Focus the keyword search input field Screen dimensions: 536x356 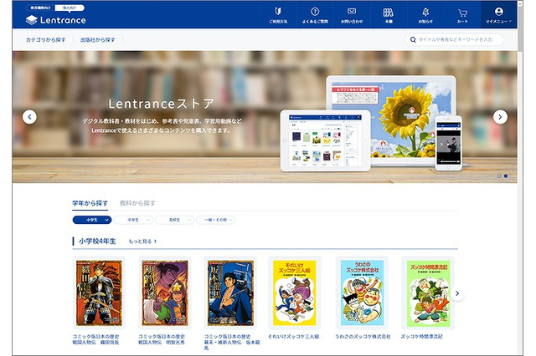click(454, 39)
